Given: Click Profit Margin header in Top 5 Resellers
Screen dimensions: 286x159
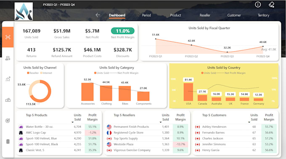Looking at the screenshot, I should 180,117.
